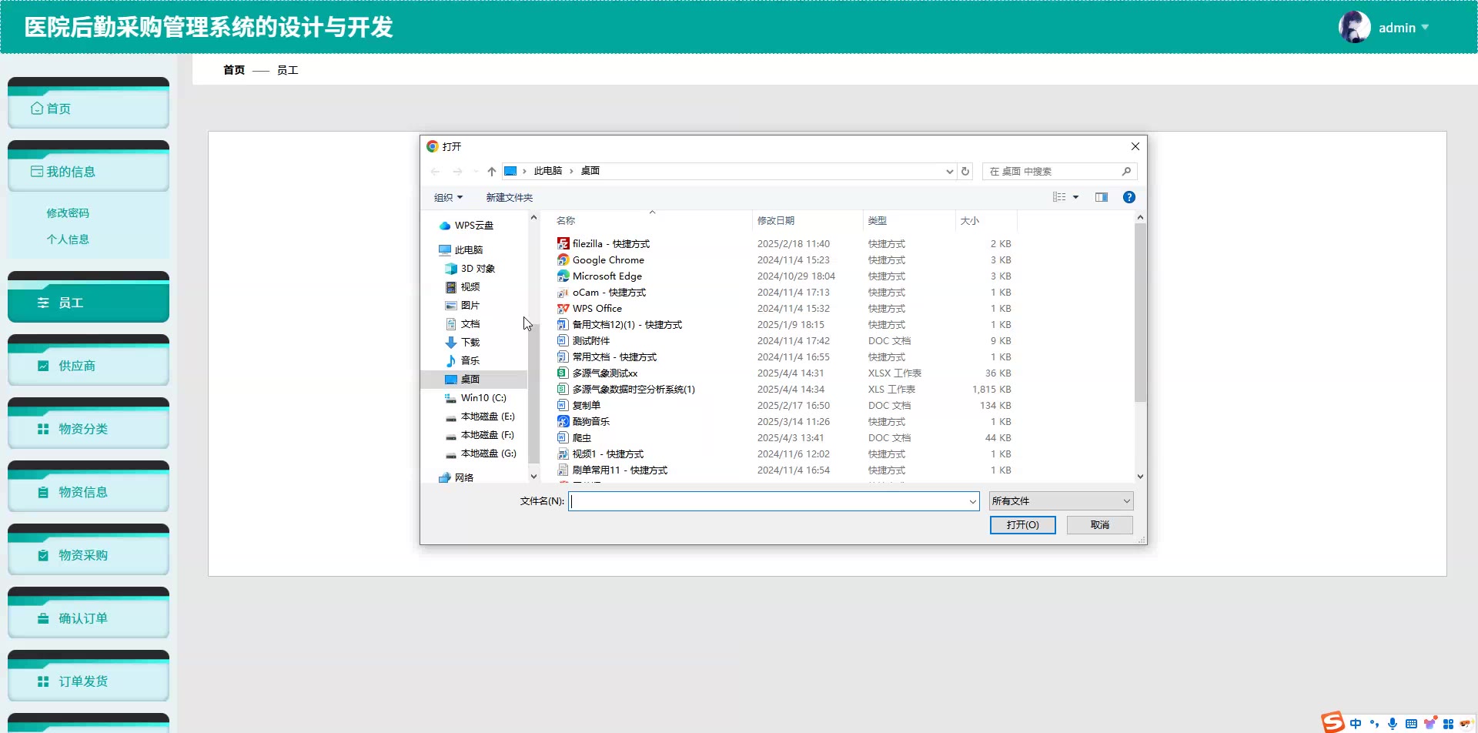Select the 测试附件 DOC file icon
This screenshot has height=733, width=1478.
coord(563,341)
